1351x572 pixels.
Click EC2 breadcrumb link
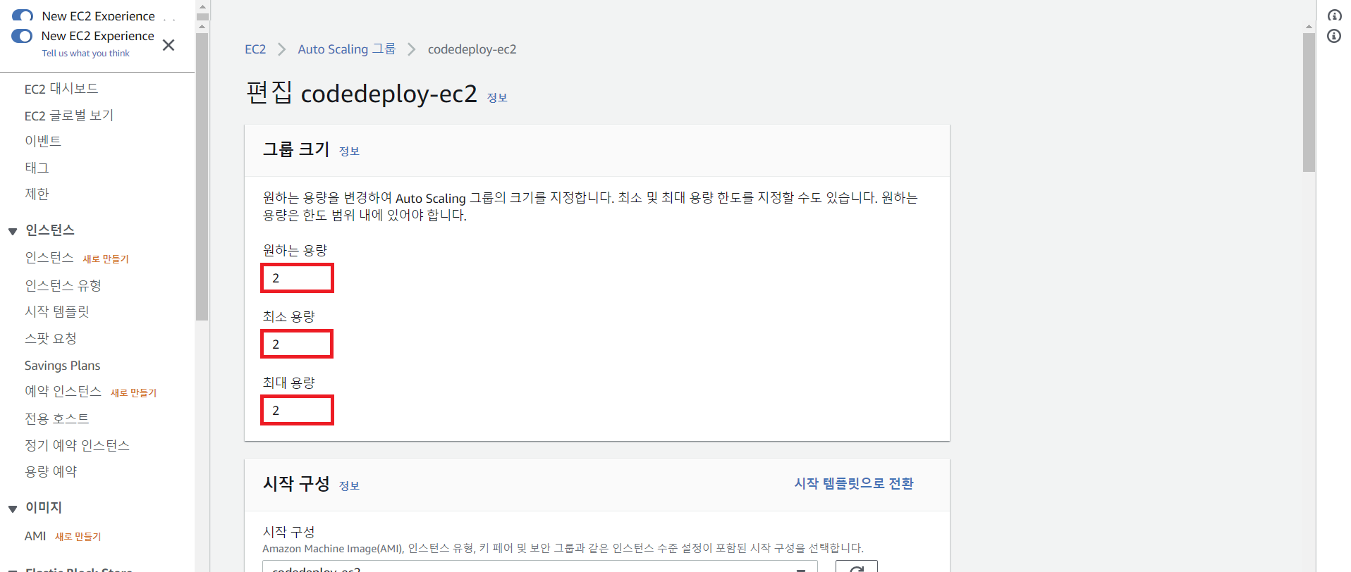pos(255,49)
